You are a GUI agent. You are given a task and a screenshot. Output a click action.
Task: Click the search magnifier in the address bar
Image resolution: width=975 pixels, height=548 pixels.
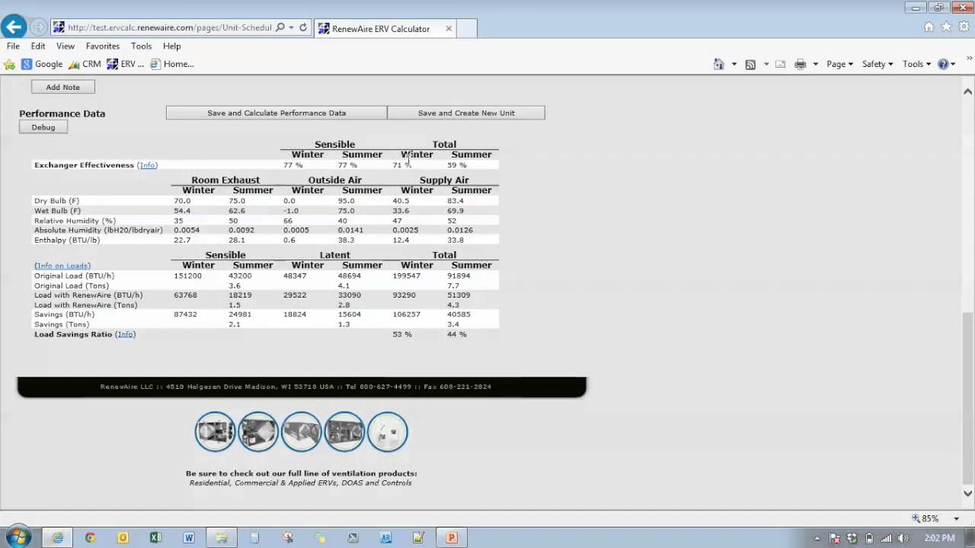(x=280, y=27)
